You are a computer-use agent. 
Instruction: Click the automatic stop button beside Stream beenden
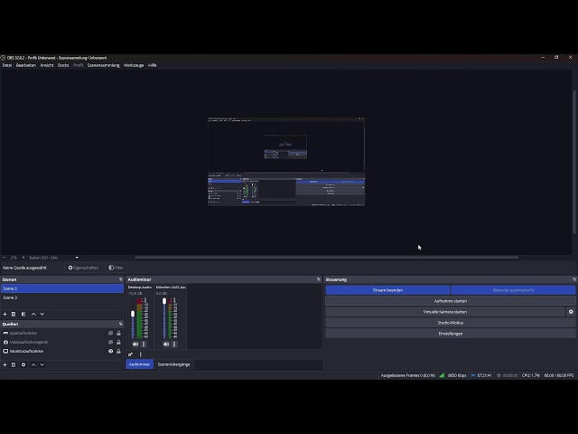(513, 290)
